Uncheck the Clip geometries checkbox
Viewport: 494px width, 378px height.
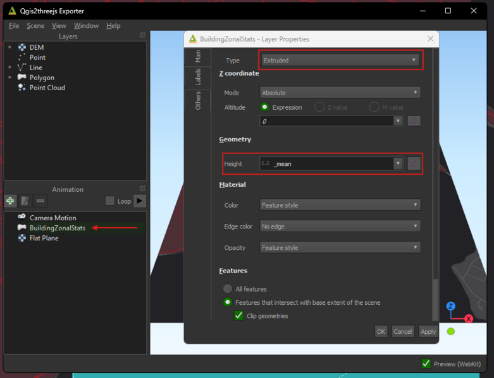point(239,316)
